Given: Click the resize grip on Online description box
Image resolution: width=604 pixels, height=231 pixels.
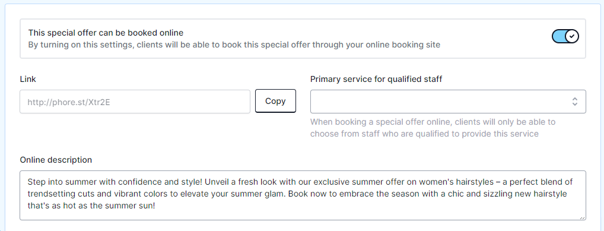Looking at the screenshot, I should [x=582, y=217].
